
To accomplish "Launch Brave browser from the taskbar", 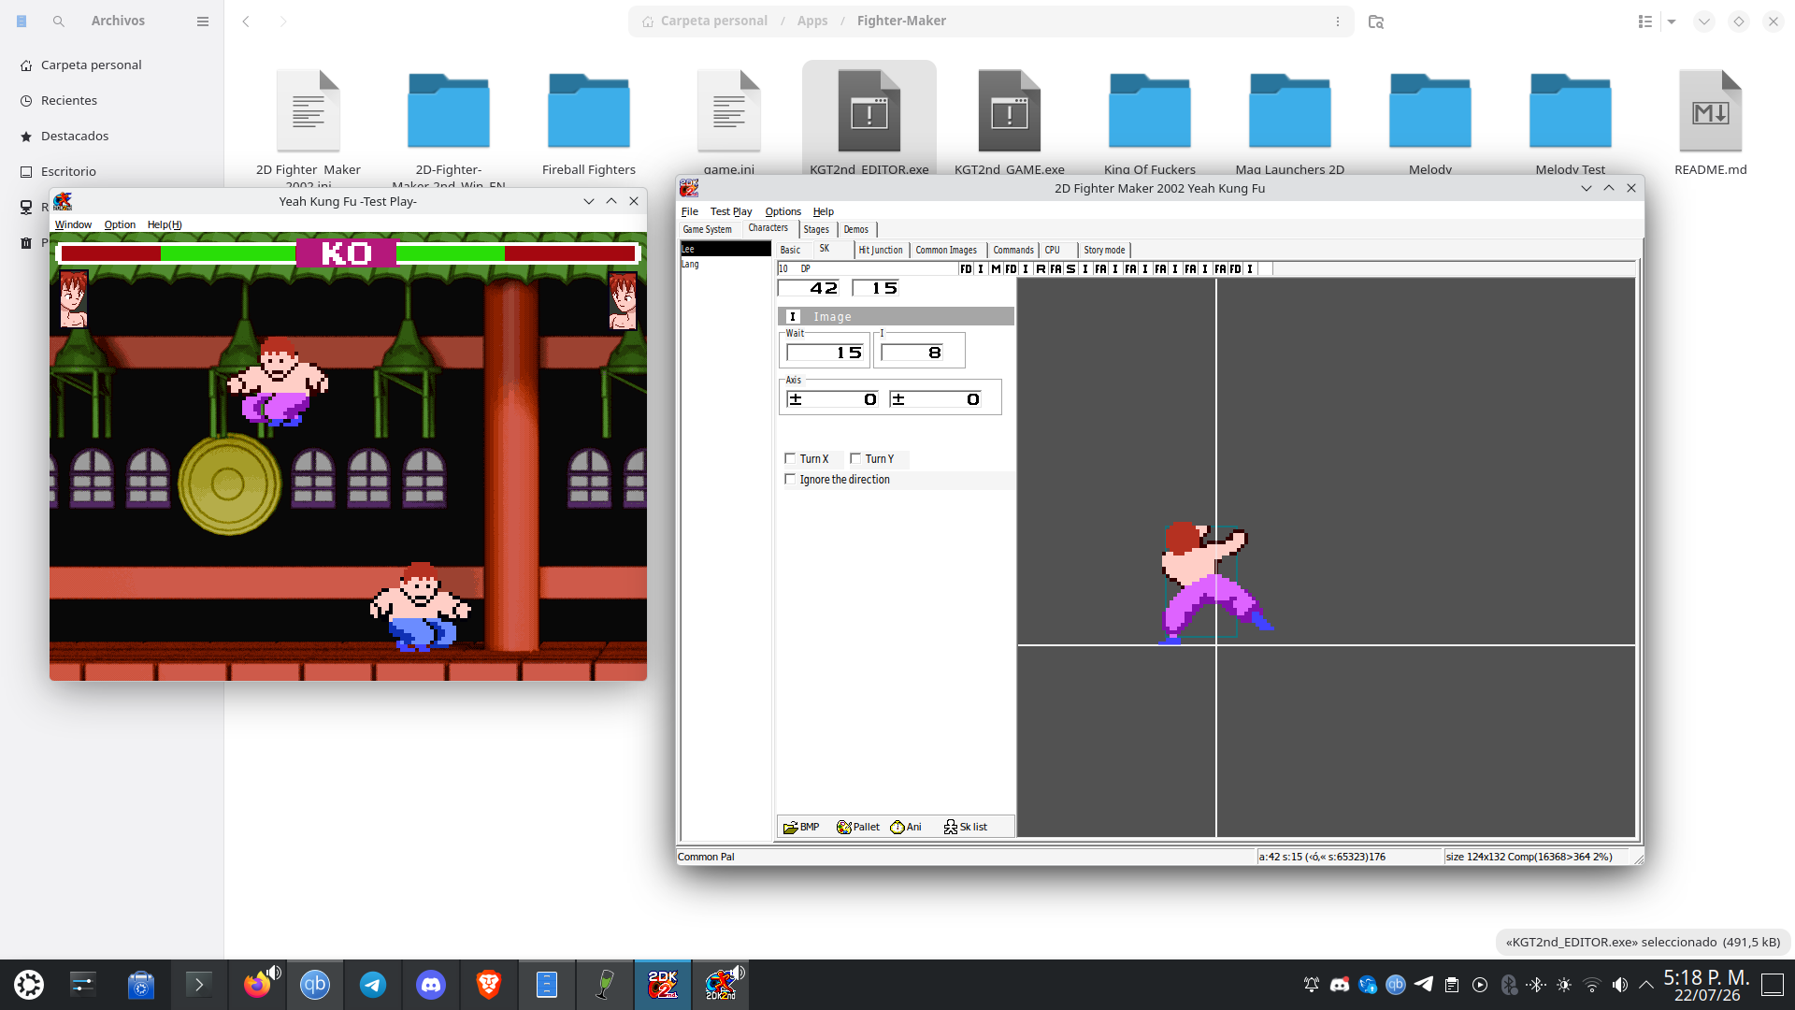I will point(489,985).
